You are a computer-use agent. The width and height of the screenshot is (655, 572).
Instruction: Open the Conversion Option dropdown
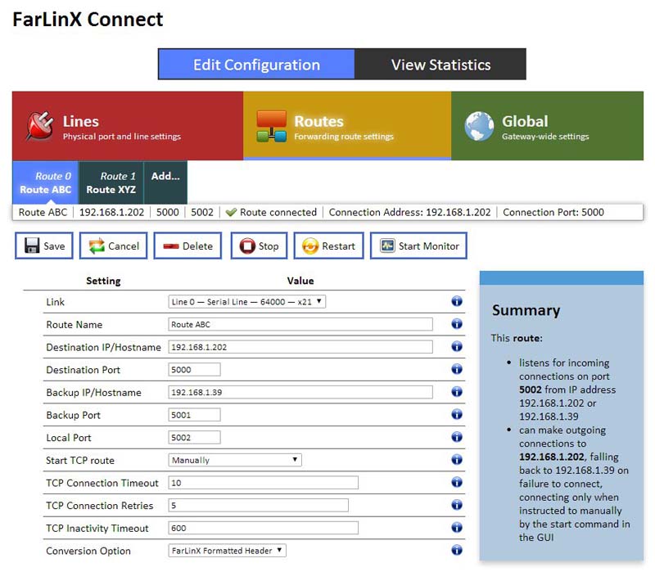tap(228, 550)
